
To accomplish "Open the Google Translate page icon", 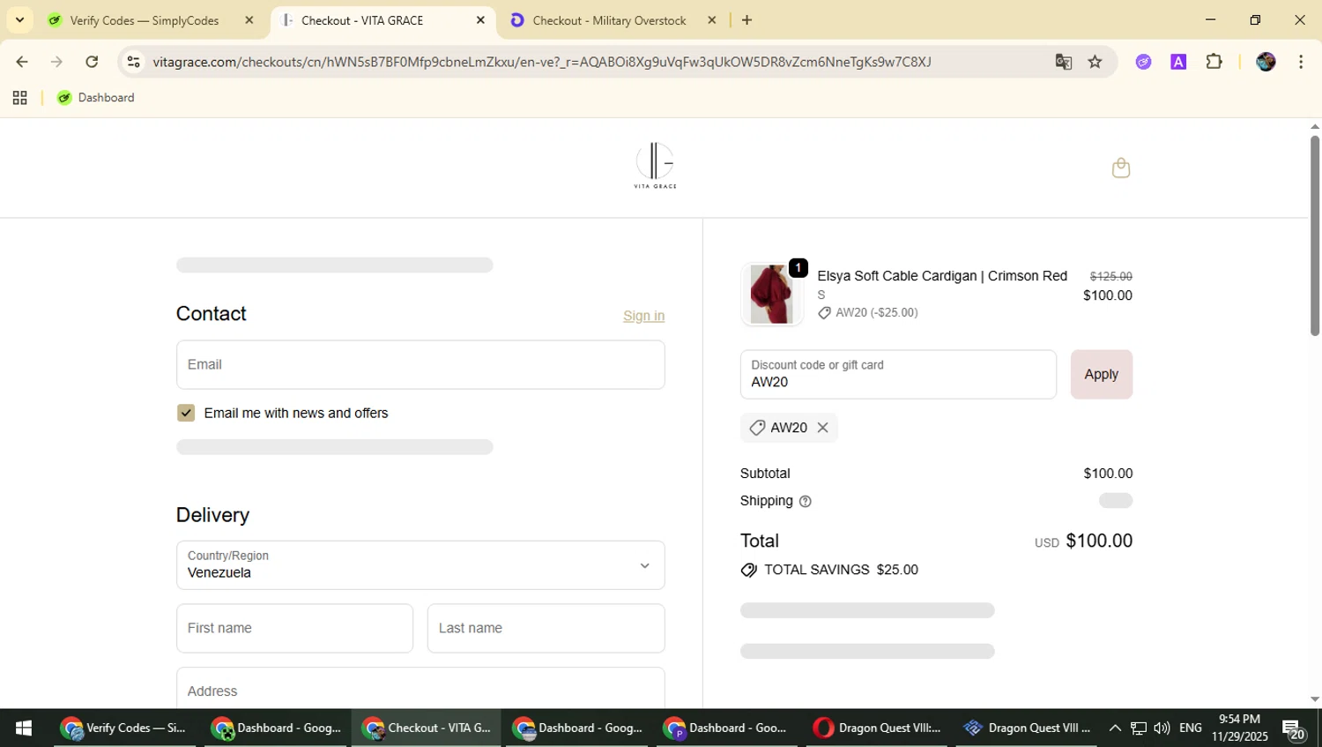I will tap(1064, 62).
